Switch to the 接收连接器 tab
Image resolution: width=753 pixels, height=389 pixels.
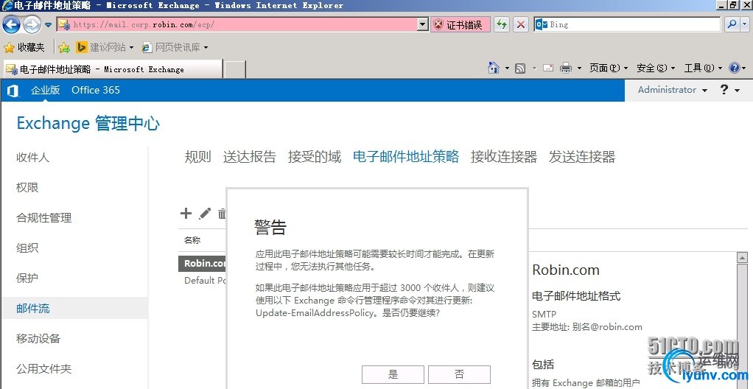point(504,157)
